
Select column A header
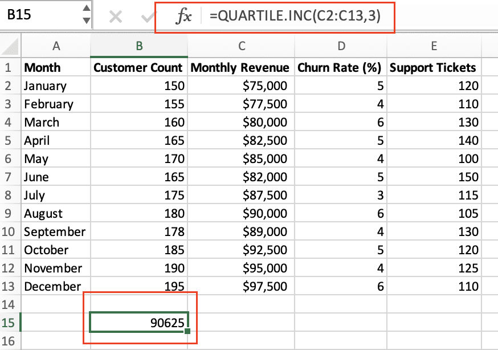coord(56,46)
